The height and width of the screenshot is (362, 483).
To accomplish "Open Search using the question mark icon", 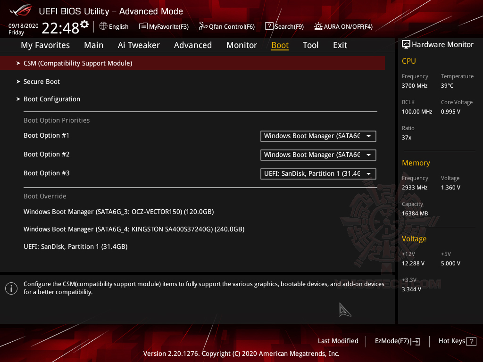I will pos(269,26).
